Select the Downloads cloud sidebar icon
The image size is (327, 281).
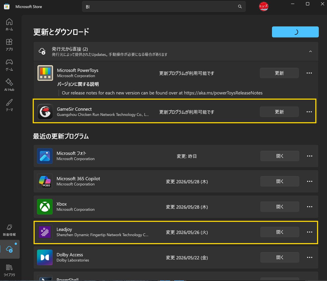point(10,249)
